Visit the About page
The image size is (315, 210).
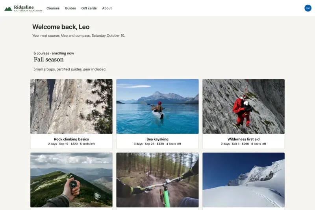tap(107, 8)
